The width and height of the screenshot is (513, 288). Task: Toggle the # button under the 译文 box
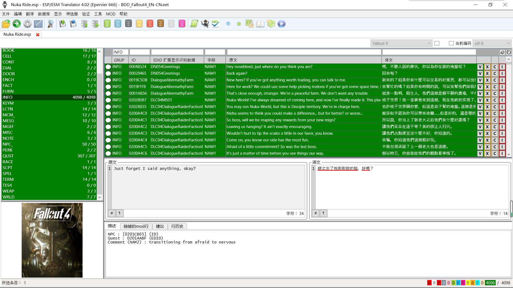(316, 213)
